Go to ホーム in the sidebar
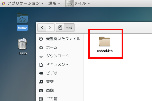 [52, 47]
